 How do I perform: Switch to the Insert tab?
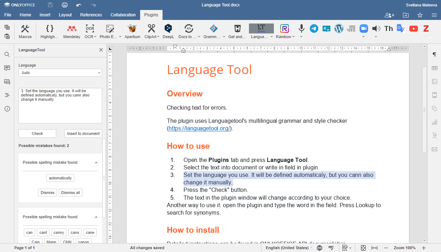45,15
